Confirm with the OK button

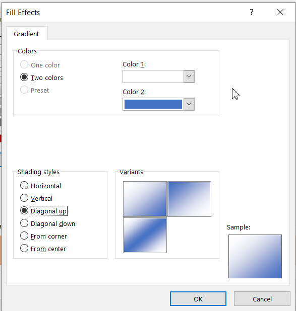pyautogui.click(x=198, y=299)
